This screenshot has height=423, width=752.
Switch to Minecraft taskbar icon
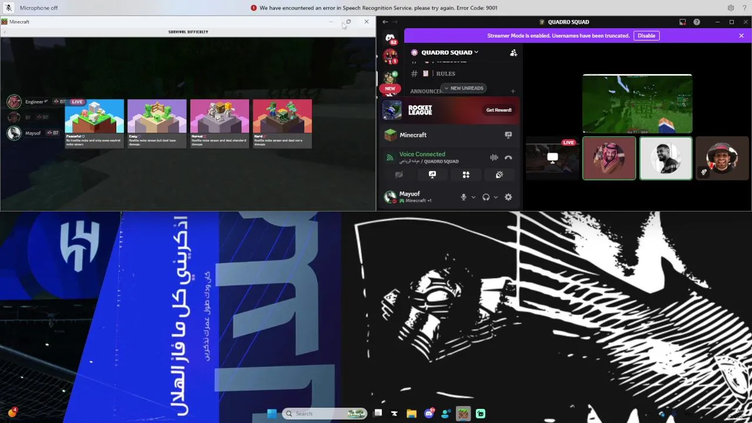pos(464,414)
